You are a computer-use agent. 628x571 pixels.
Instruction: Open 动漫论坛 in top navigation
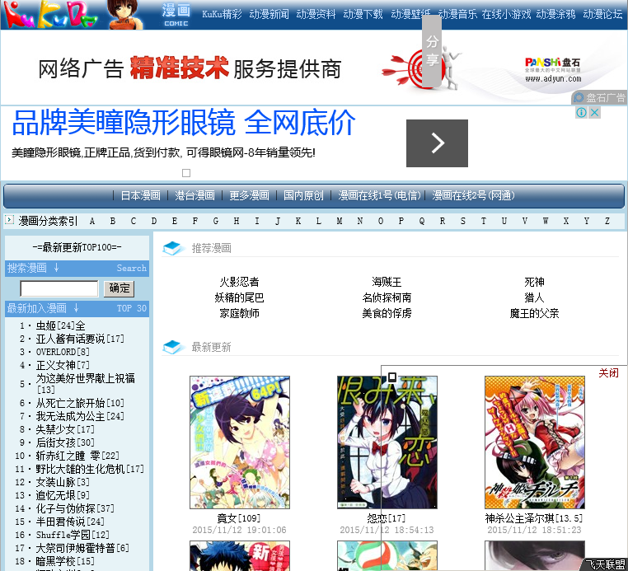602,14
